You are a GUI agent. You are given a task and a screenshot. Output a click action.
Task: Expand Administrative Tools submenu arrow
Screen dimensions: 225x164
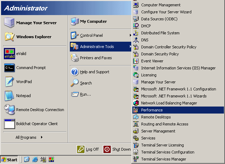(130, 46)
